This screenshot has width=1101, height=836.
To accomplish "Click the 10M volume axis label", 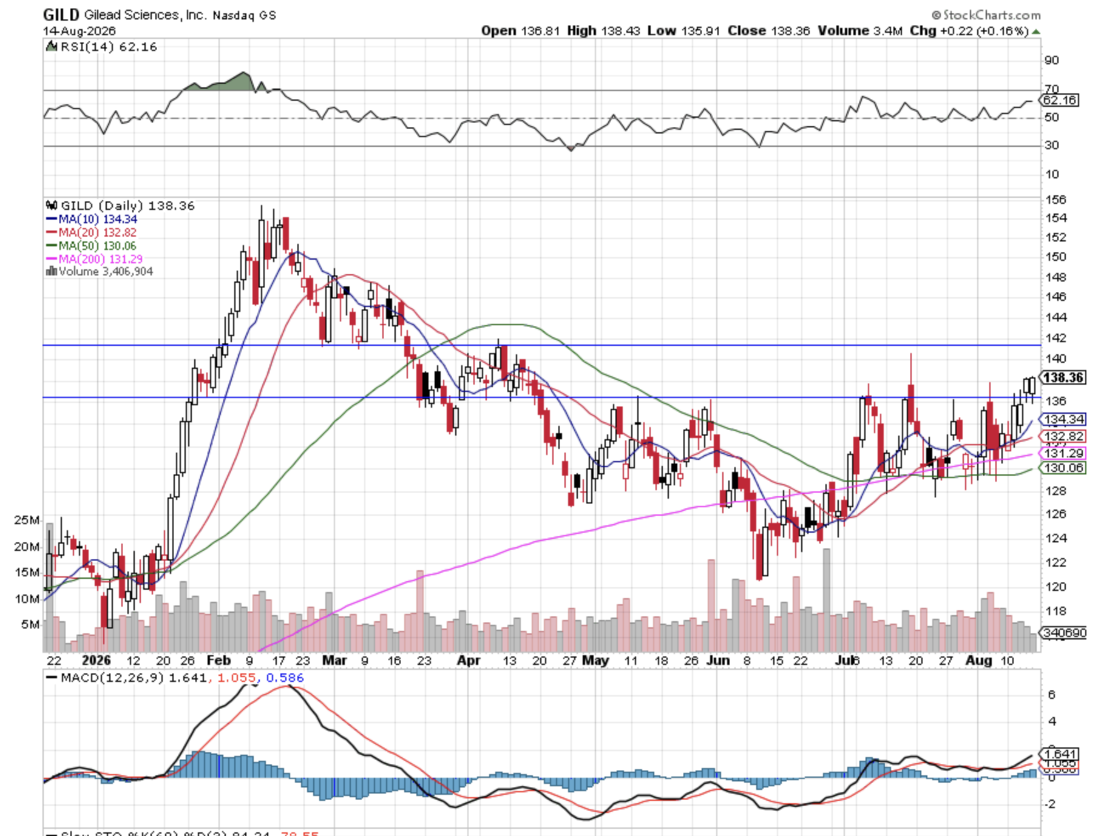I will 27,599.
